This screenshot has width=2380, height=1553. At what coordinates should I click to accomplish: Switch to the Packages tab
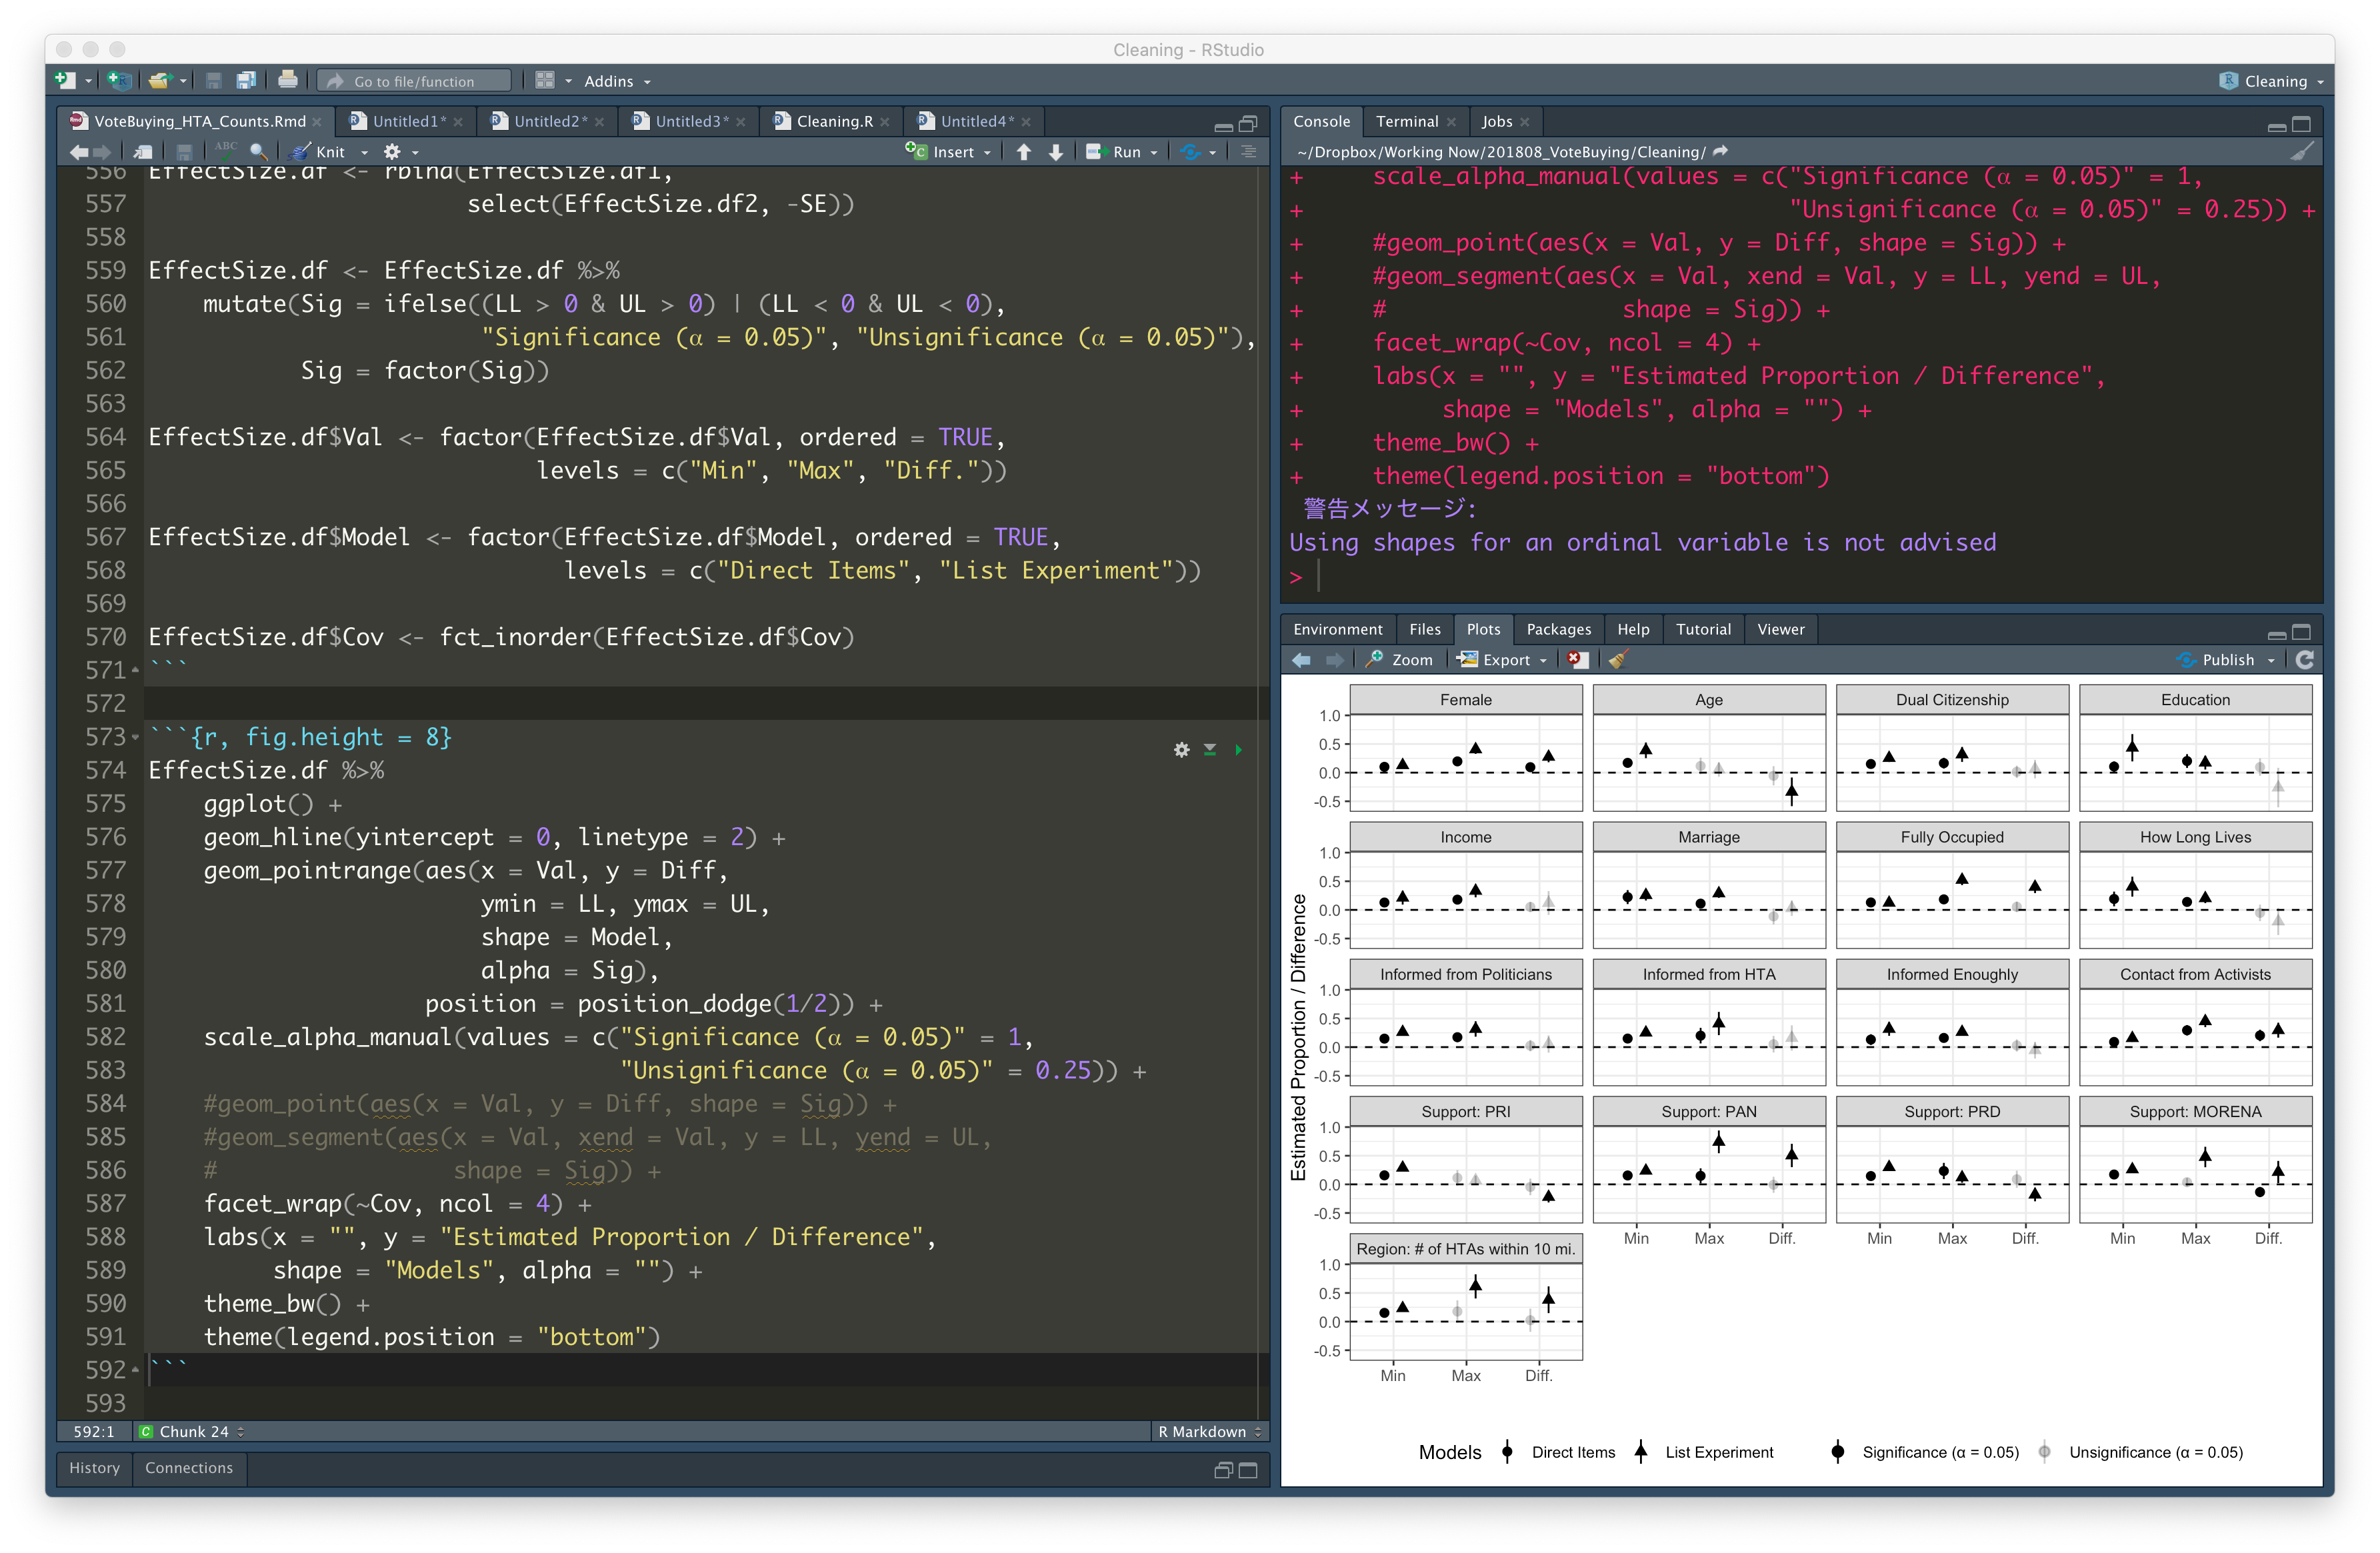pyautogui.click(x=1558, y=629)
